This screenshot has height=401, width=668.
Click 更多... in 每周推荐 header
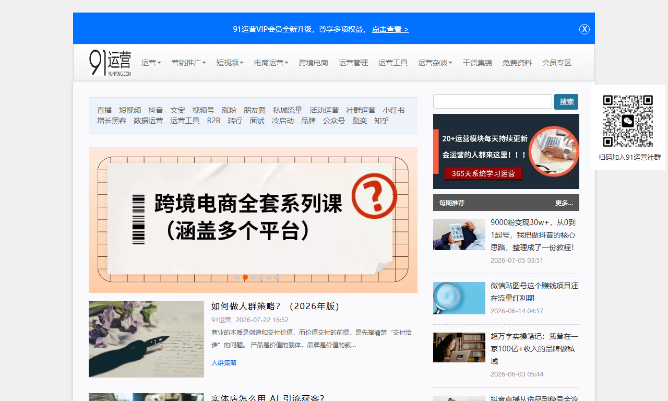click(564, 203)
